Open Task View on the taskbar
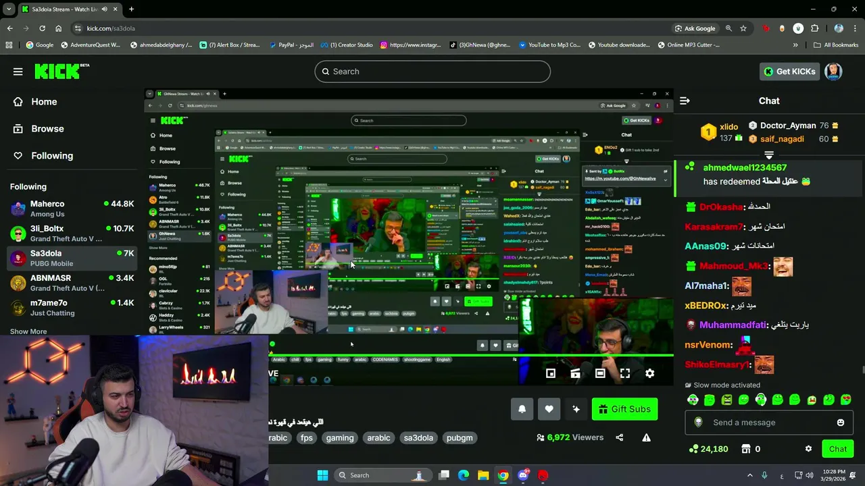 pos(444,475)
